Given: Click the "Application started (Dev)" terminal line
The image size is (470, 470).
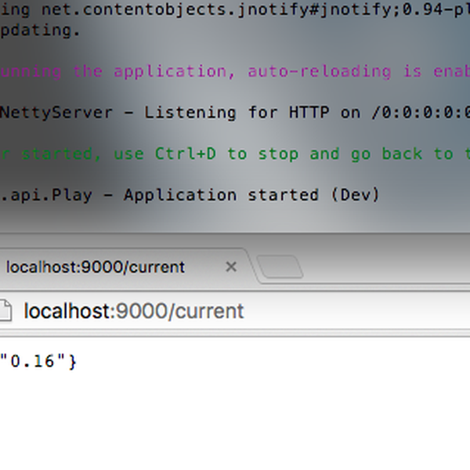Looking at the screenshot, I should (x=251, y=194).
